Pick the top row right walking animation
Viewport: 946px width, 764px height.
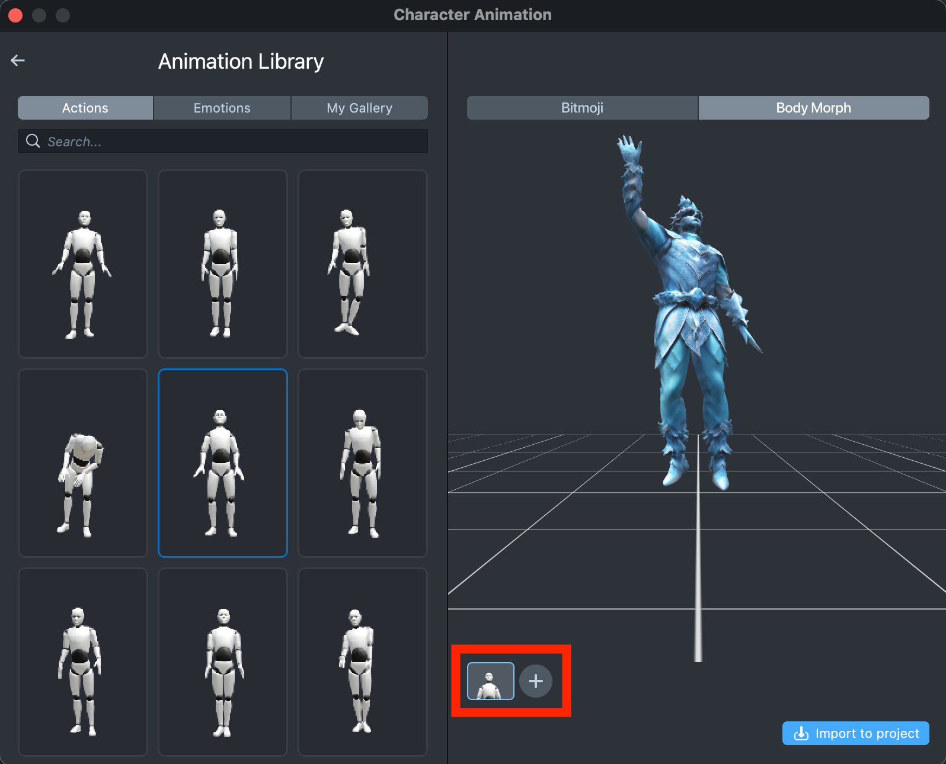362,264
